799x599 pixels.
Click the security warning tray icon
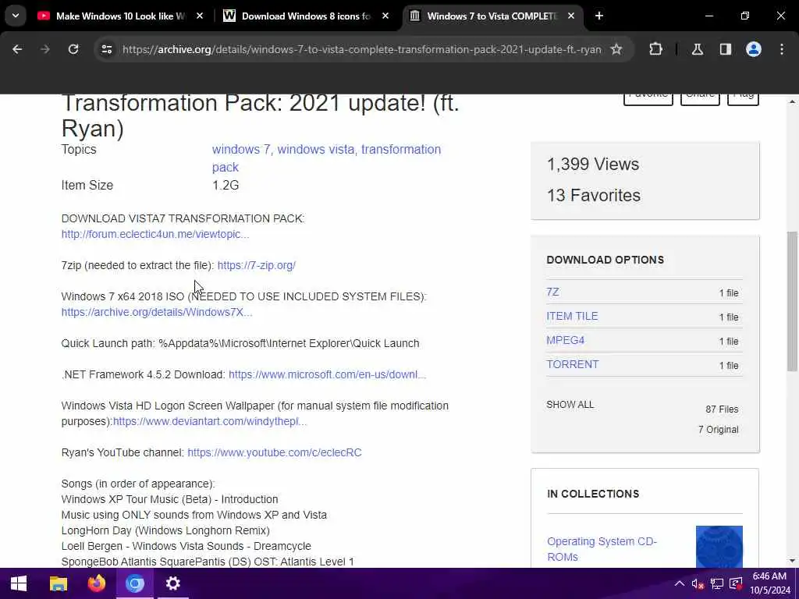click(736, 583)
